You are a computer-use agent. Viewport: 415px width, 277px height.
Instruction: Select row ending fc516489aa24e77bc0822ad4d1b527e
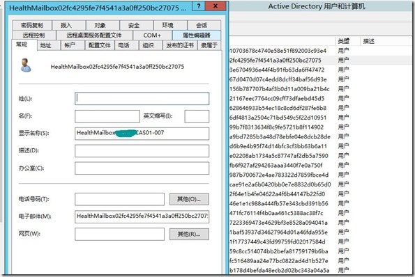(320, 260)
